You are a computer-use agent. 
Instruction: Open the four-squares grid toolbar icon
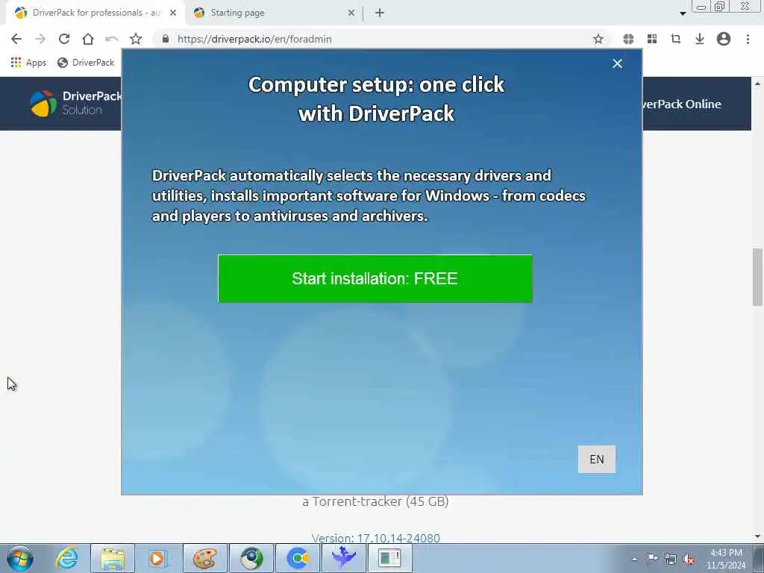(x=652, y=39)
